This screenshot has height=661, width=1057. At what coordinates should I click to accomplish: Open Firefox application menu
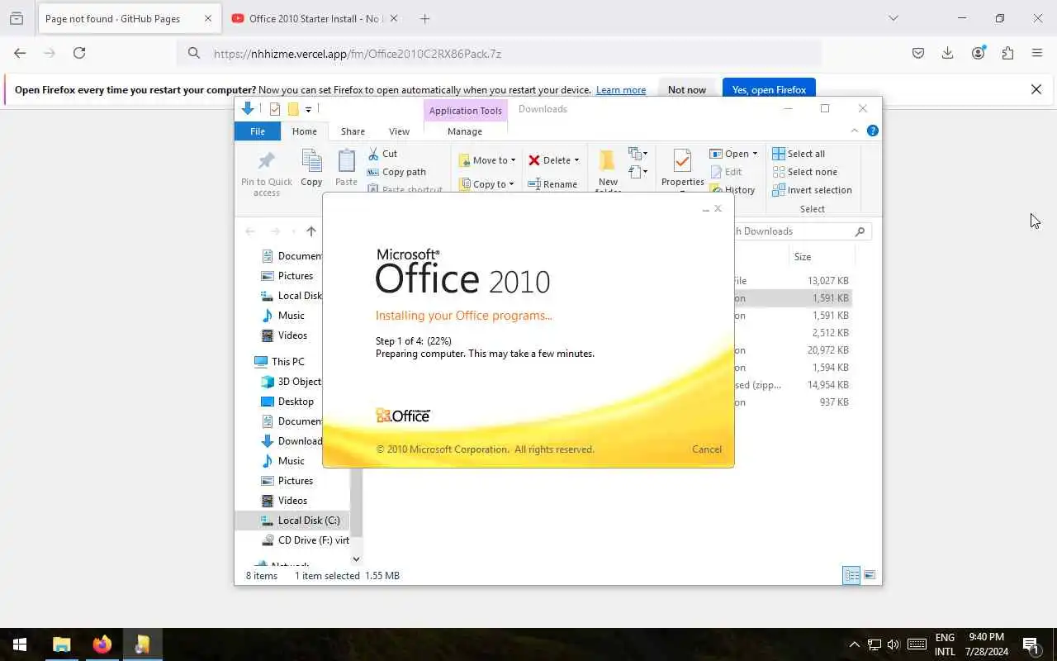point(1037,53)
